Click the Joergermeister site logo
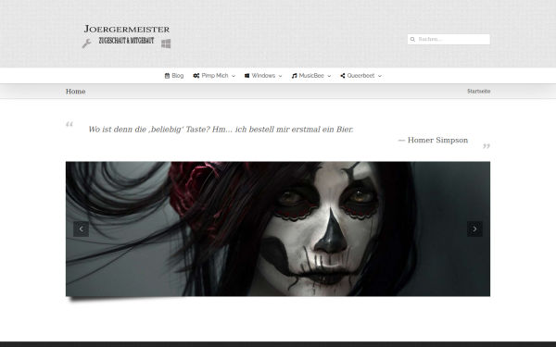This screenshot has width=556, height=347. pos(126,36)
